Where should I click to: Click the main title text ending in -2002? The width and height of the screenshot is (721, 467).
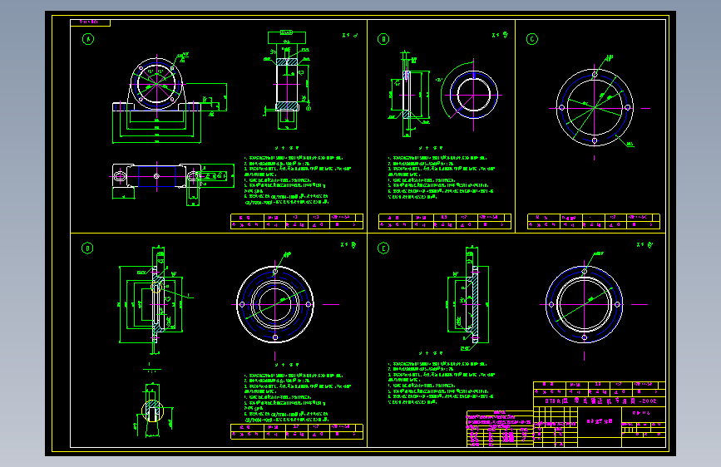coord(600,401)
